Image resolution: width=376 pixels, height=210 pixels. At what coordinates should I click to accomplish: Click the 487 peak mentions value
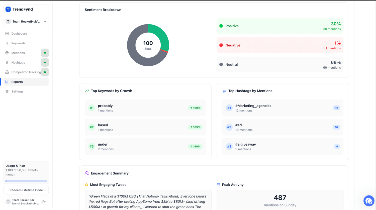pyautogui.click(x=280, y=198)
